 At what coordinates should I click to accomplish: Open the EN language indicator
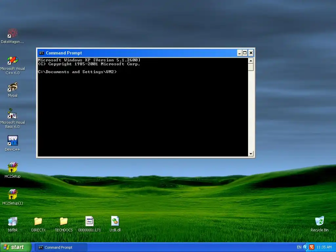pyautogui.click(x=299, y=247)
